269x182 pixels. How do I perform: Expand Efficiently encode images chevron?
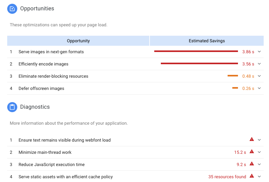coord(259,64)
